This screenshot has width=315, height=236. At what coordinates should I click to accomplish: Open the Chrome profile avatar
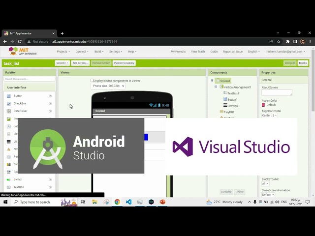(303, 41)
